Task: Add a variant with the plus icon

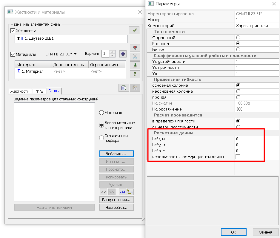Action: click(x=123, y=54)
